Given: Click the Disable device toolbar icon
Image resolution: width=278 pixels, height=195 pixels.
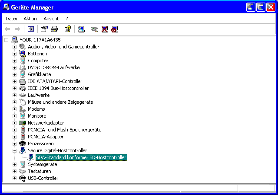Looking at the screenshot, I should tap(115, 29).
